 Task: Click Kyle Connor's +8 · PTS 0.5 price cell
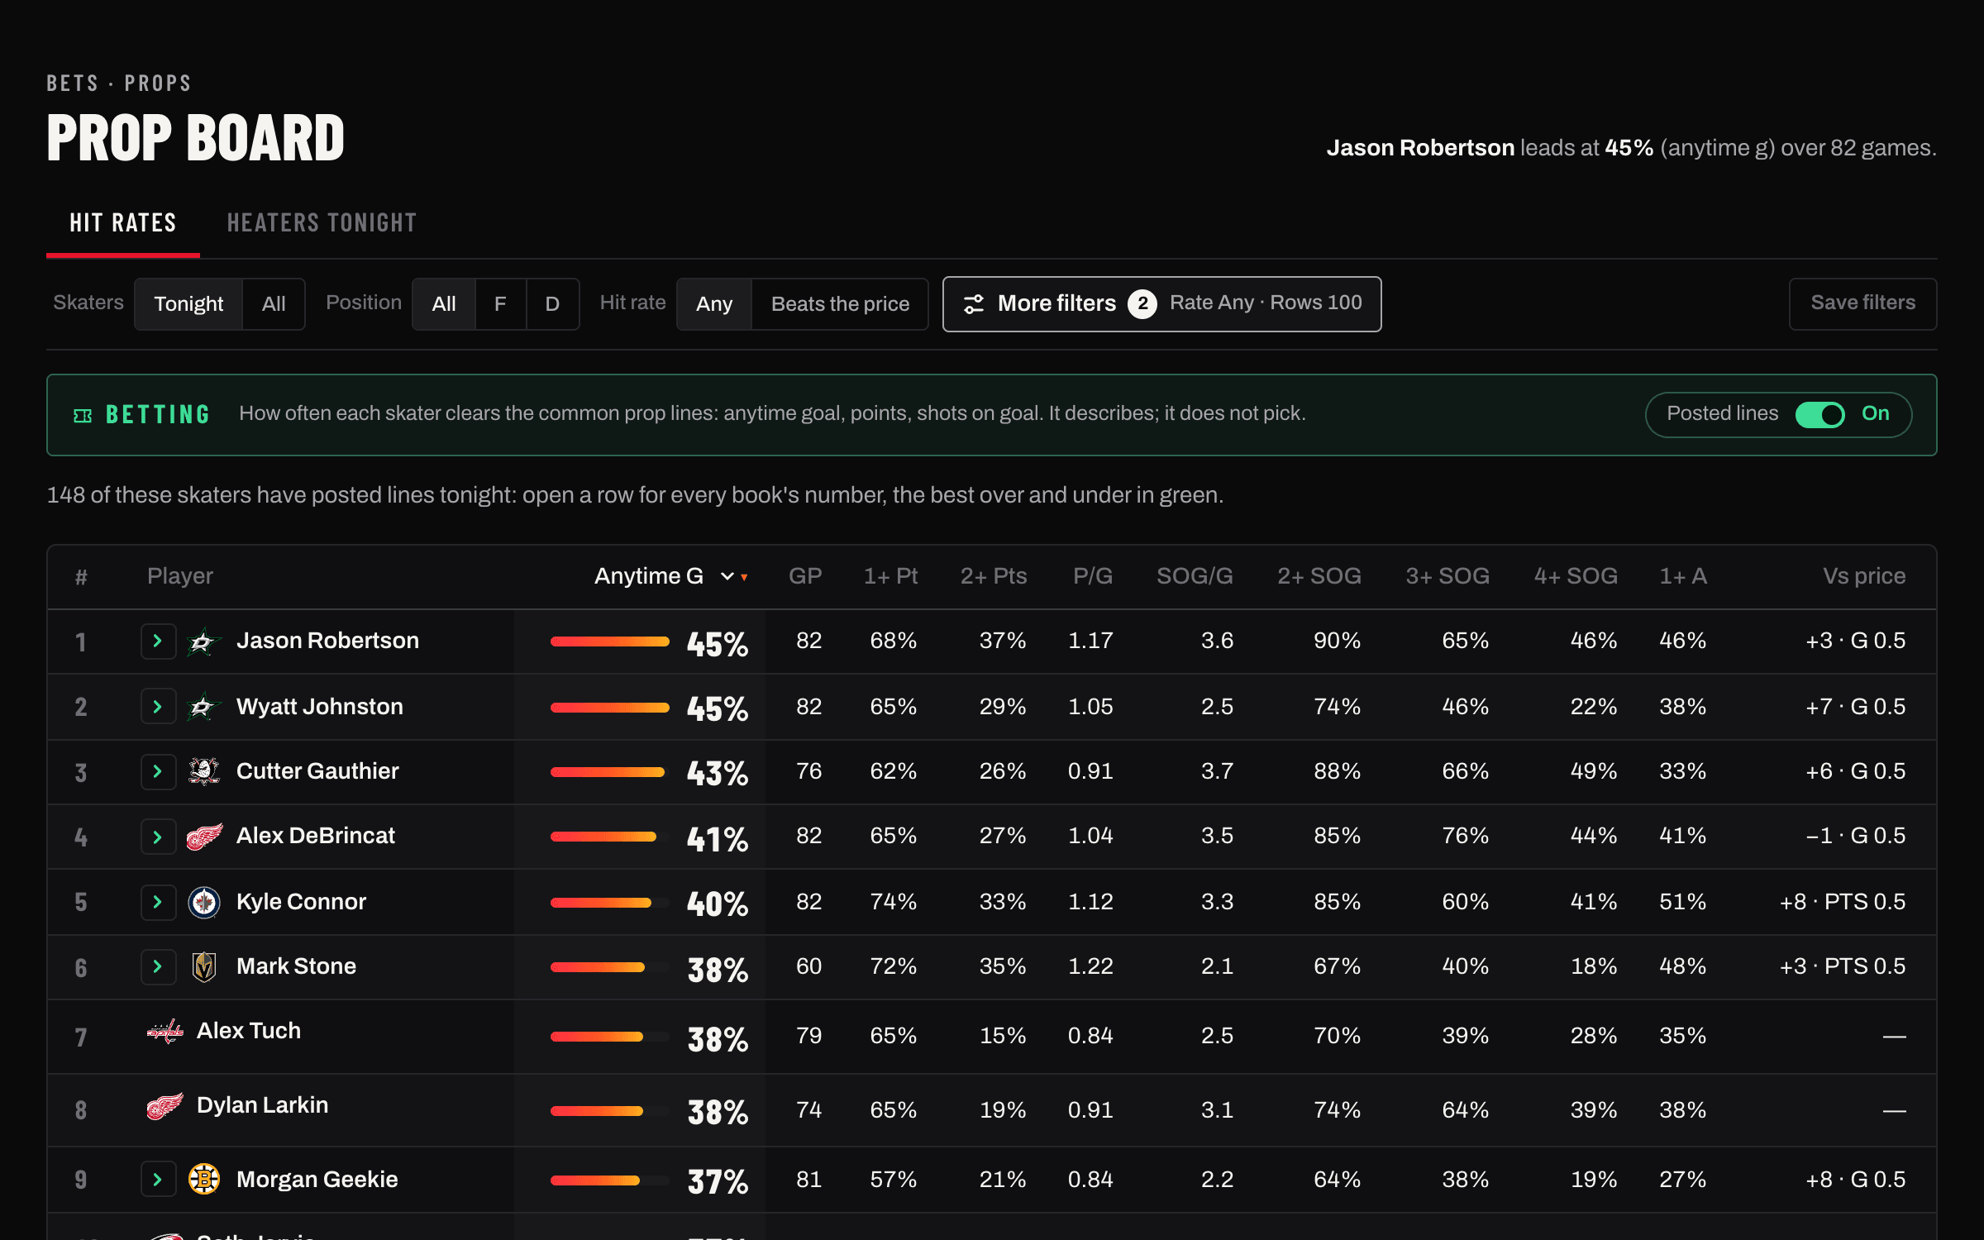(1842, 902)
